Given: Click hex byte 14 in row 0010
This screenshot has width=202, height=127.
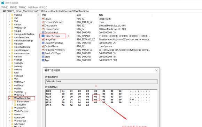Looking at the screenshot, I should [x=63, y=97].
